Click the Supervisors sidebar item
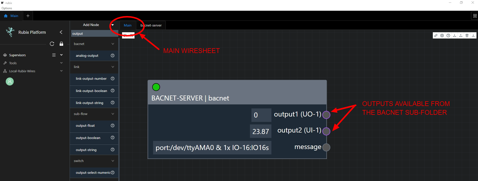 (x=17, y=55)
